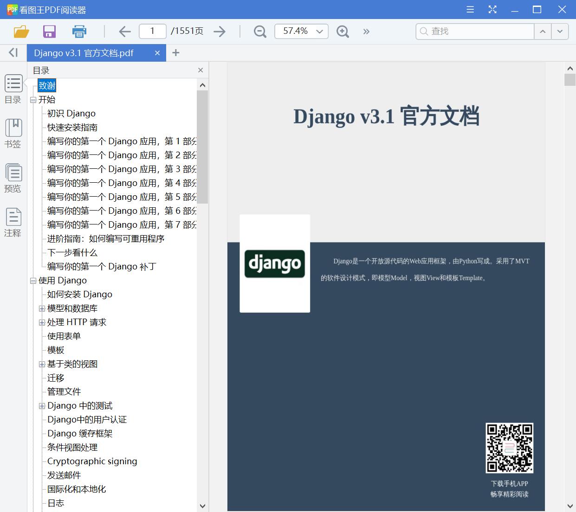Screen dimensions: 576x512
Task: Open the 发送邮件 entry
Action: tap(64, 475)
